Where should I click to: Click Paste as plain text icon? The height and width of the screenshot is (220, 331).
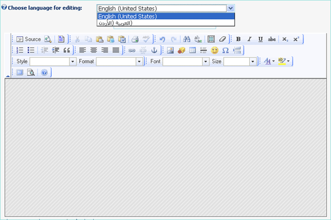click(111, 39)
